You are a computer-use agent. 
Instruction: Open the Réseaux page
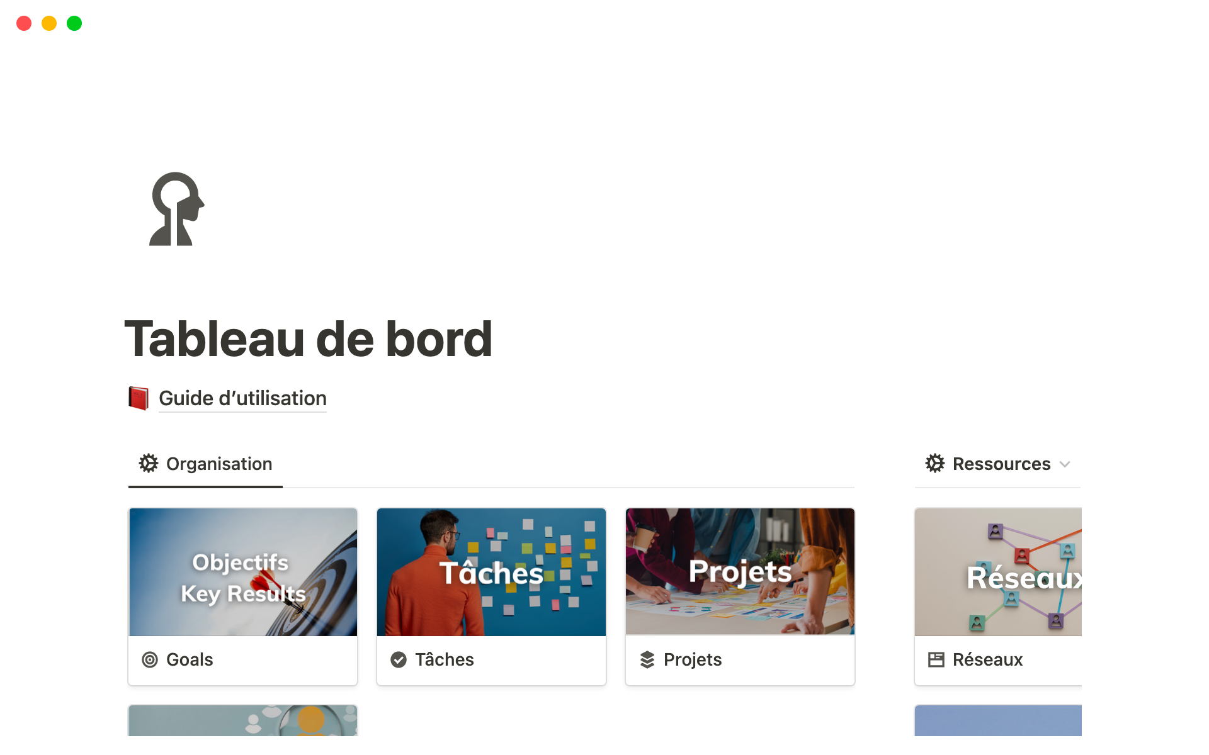[x=987, y=660]
